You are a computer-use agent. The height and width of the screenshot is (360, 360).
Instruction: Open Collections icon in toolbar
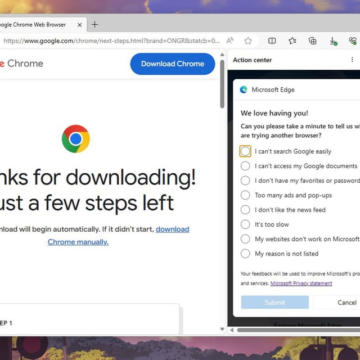click(312, 41)
